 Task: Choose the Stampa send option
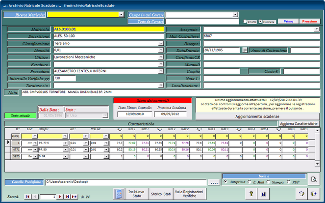(x=268, y=182)
